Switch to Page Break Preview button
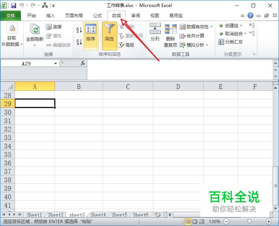 click(x=202, y=222)
